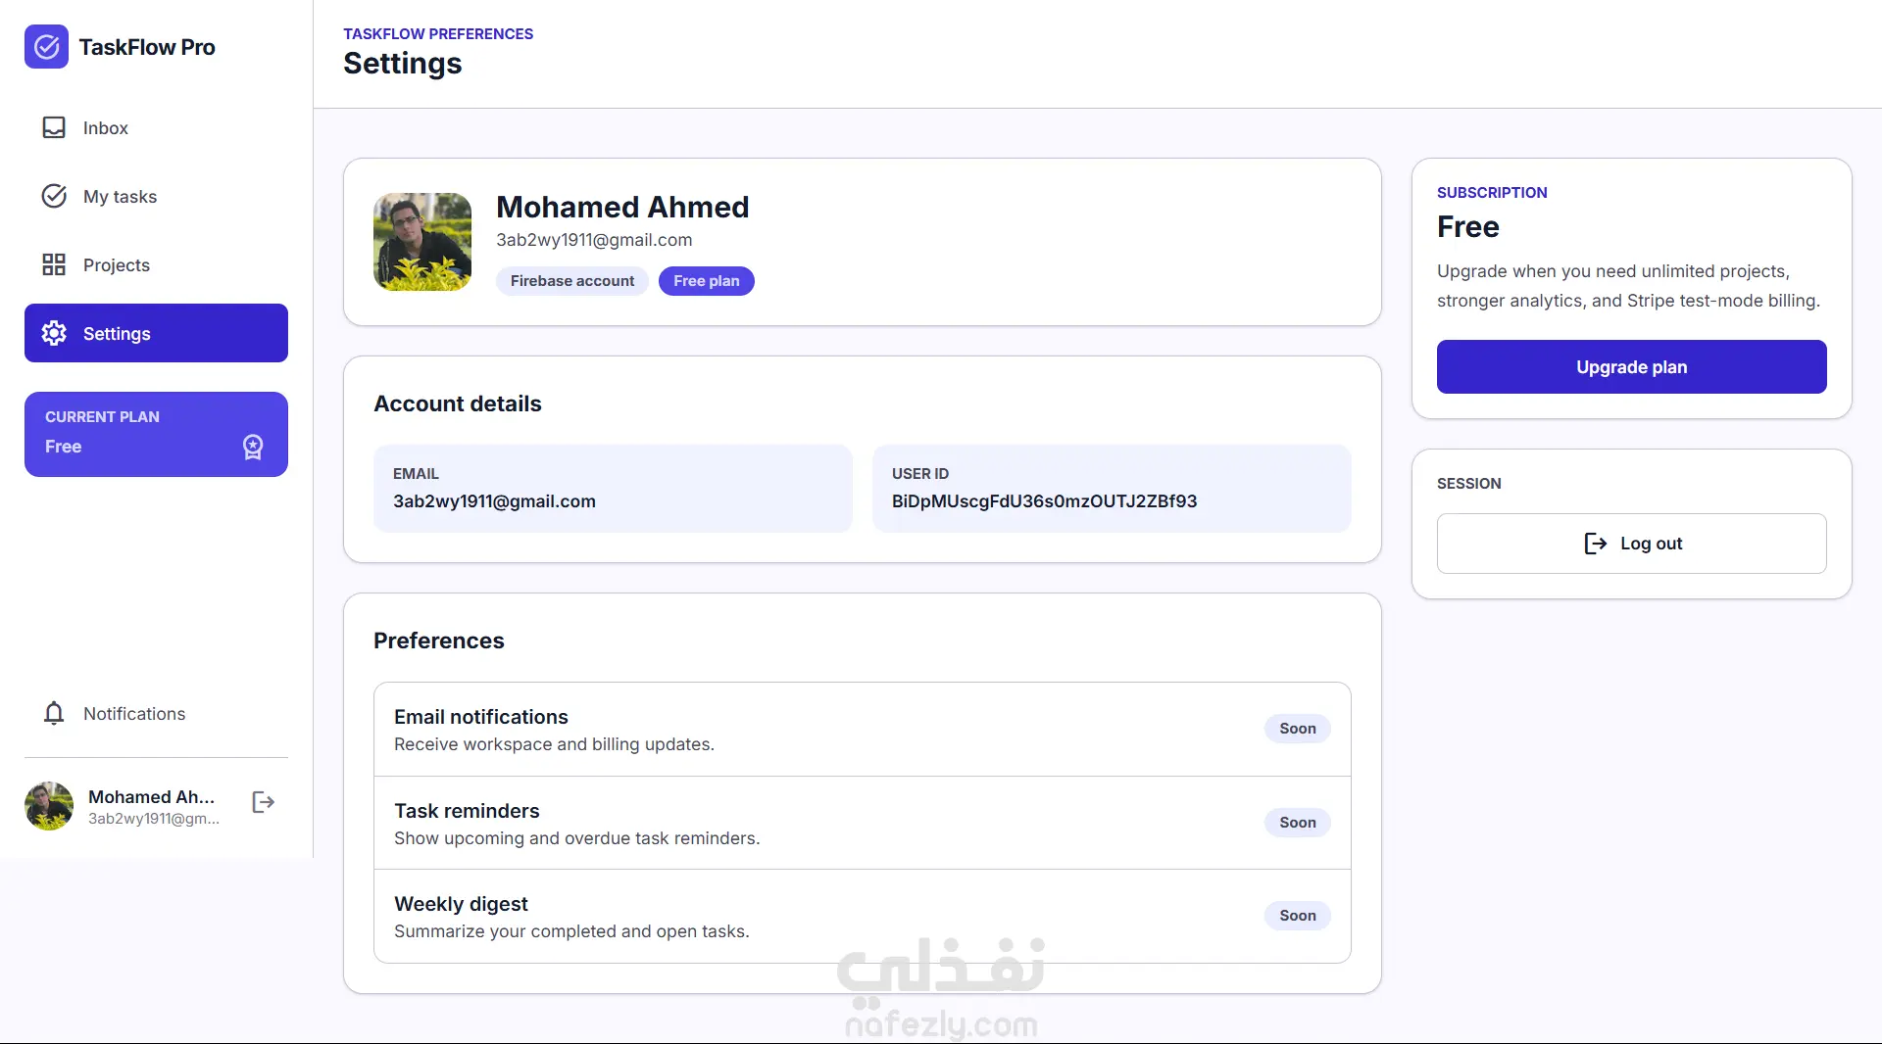Image resolution: width=1882 pixels, height=1044 pixels.
Task: Click the My tasks checkmark icon
Action: [x=54, y=197]
